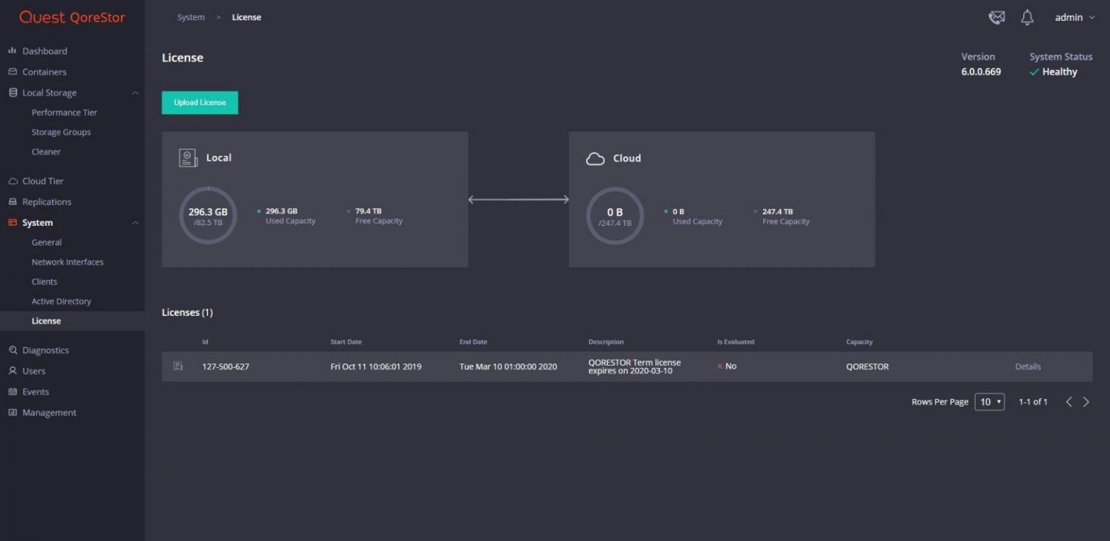Click the 1-1 of 1 pagination text
Screen dimensions: 1110x541
(x=1033, y=402)
